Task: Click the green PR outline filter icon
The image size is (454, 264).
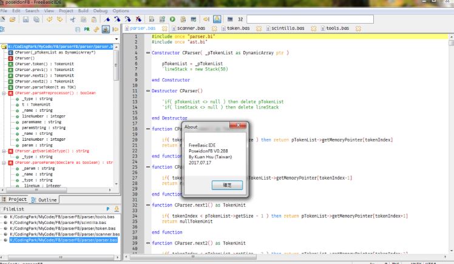Action: 87,30
